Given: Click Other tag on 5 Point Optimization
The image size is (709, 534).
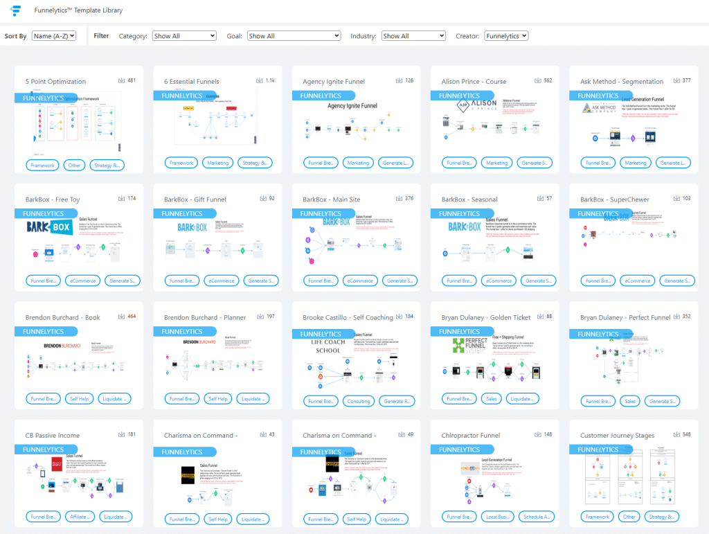Looking at the screenshot, I should tap(74, 166).
